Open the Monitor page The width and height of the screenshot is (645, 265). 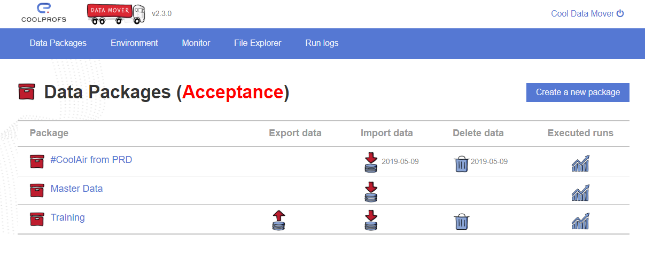click(x=196, y=43)
